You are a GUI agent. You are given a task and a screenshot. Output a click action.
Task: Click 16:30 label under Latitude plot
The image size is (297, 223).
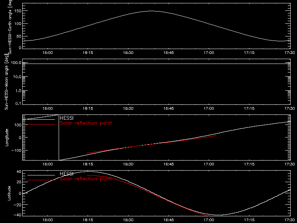pos(128,220)
